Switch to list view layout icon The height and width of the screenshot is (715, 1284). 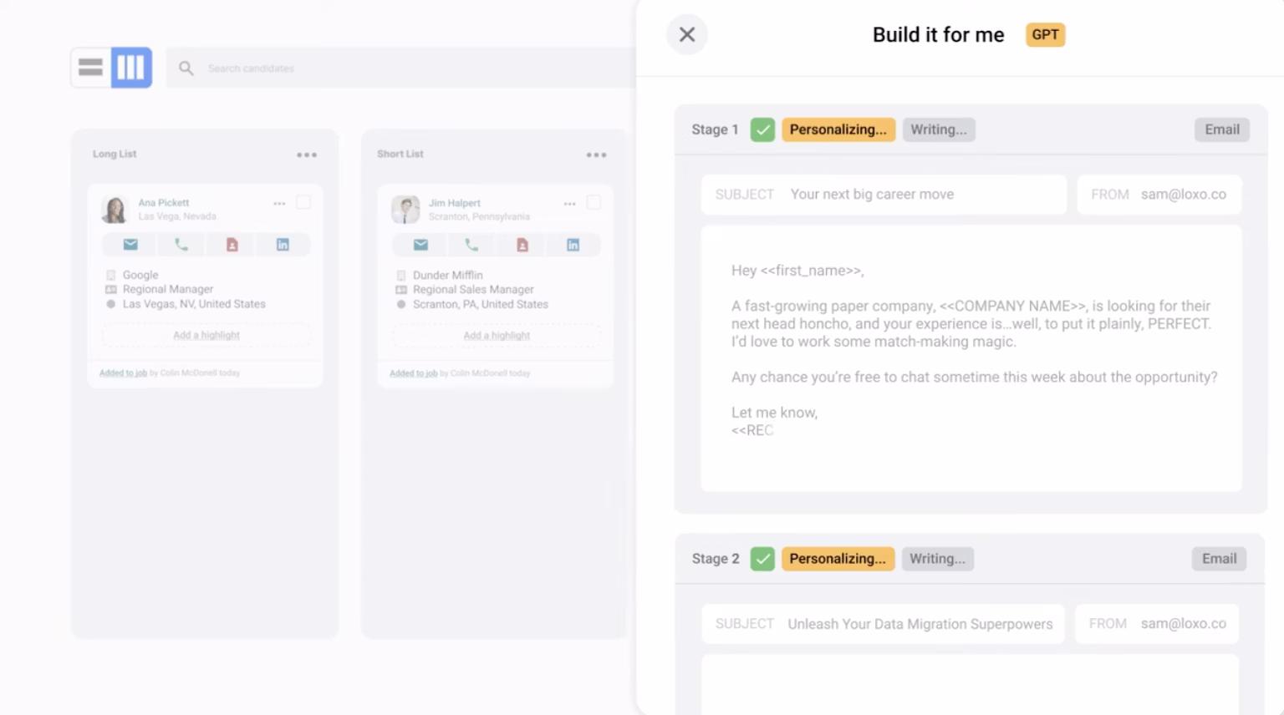pos(90,68)
